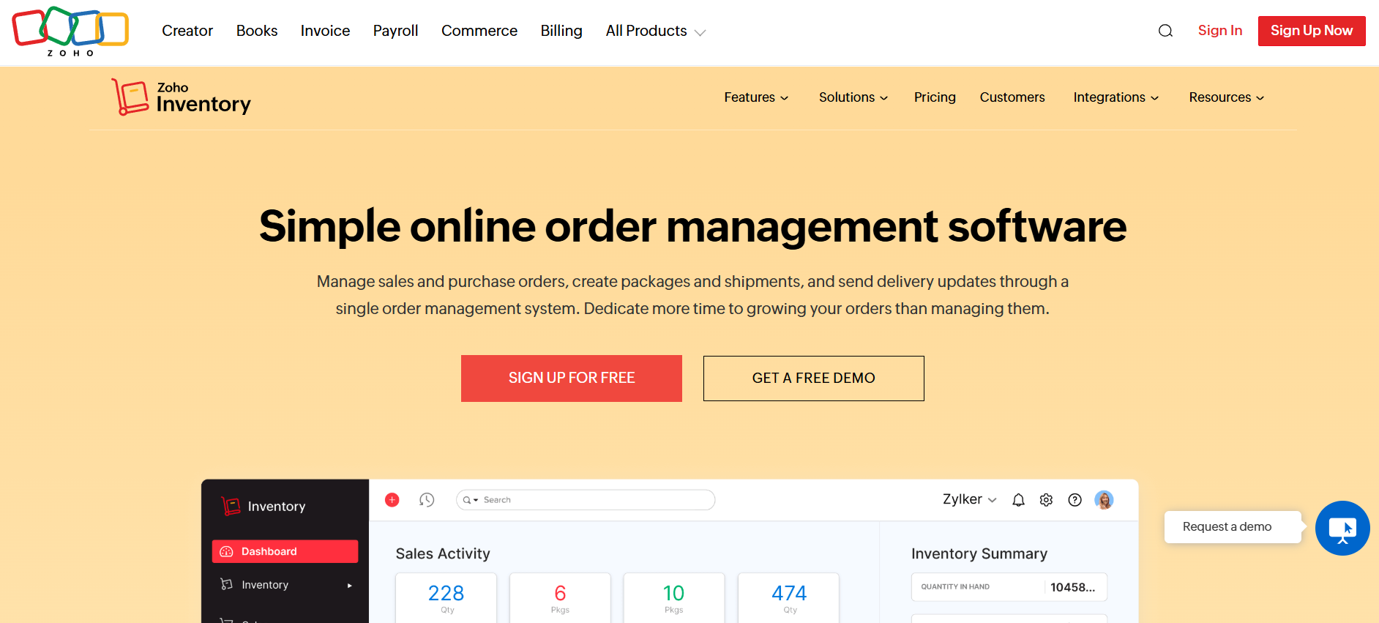Open the Commerce product link
This screenshot has height=623, width=1379.
(479, 31)
